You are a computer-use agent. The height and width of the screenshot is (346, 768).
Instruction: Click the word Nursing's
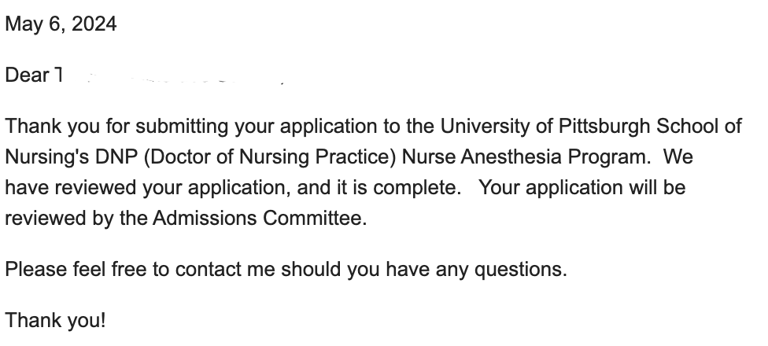(x=47, y=157)
